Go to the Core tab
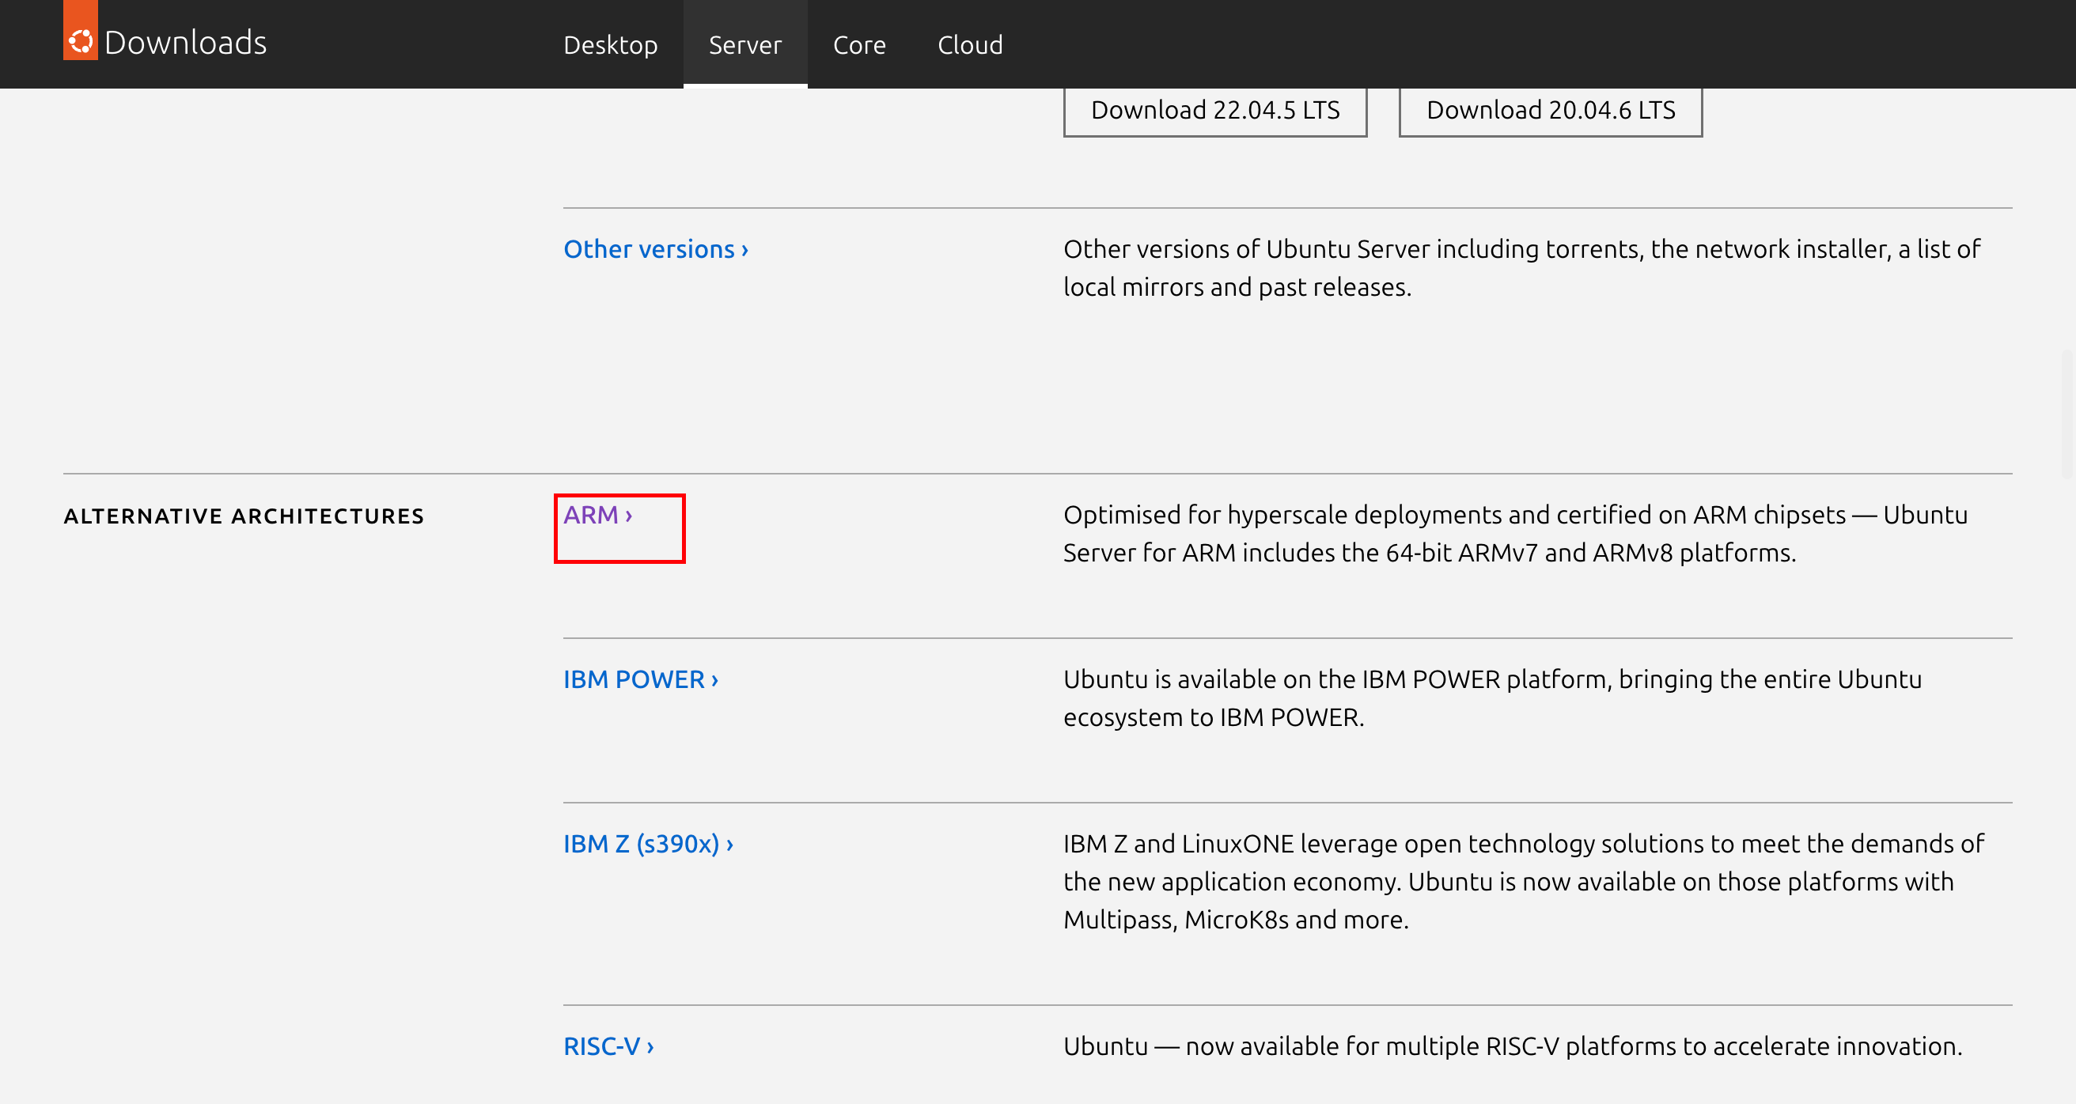2076x1104 pixels. click(859, 45)
